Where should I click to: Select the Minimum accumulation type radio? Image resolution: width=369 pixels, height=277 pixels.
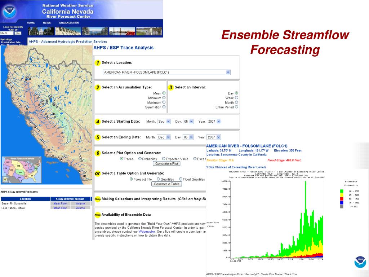[164, 98]
